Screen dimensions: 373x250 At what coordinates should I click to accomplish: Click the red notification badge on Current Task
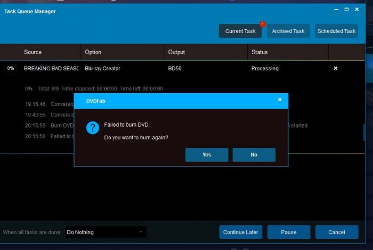click(263, 24)
